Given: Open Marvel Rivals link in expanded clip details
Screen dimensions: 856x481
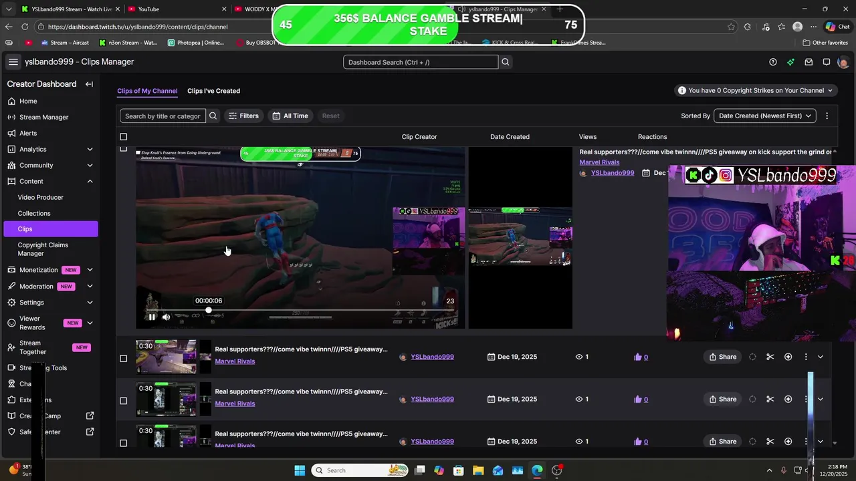Looking at the screenshot, I should [599, 162].
